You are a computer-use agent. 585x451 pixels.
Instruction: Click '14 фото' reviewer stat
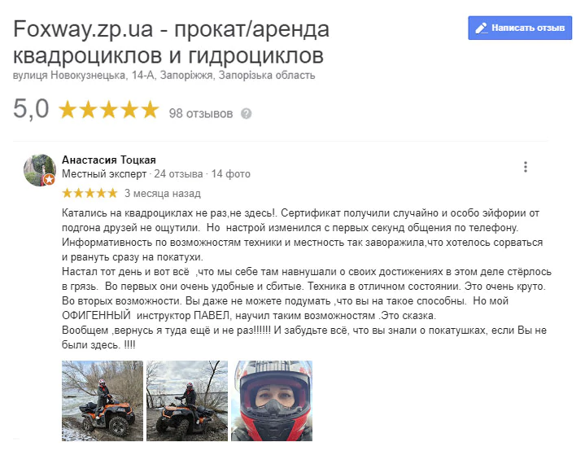[x=230, y=174]
